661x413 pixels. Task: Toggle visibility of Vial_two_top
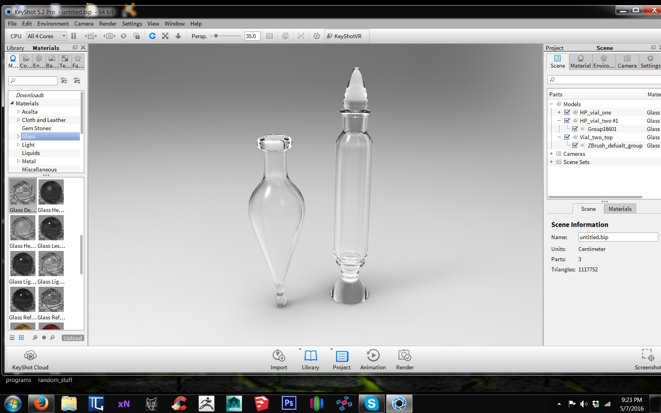click(567, 137)
